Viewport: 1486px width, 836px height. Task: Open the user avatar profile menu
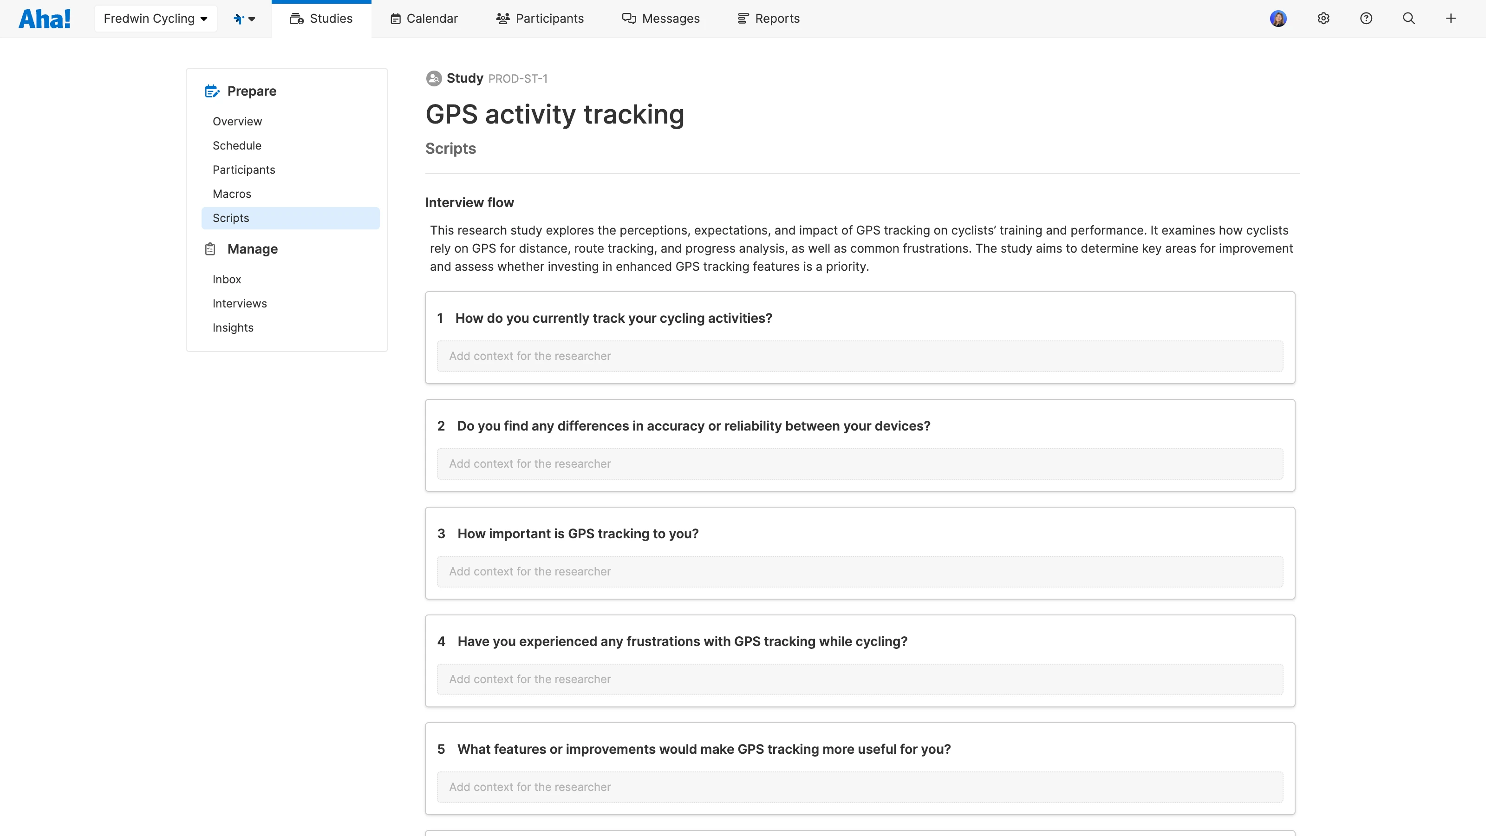coord(1278,19)
